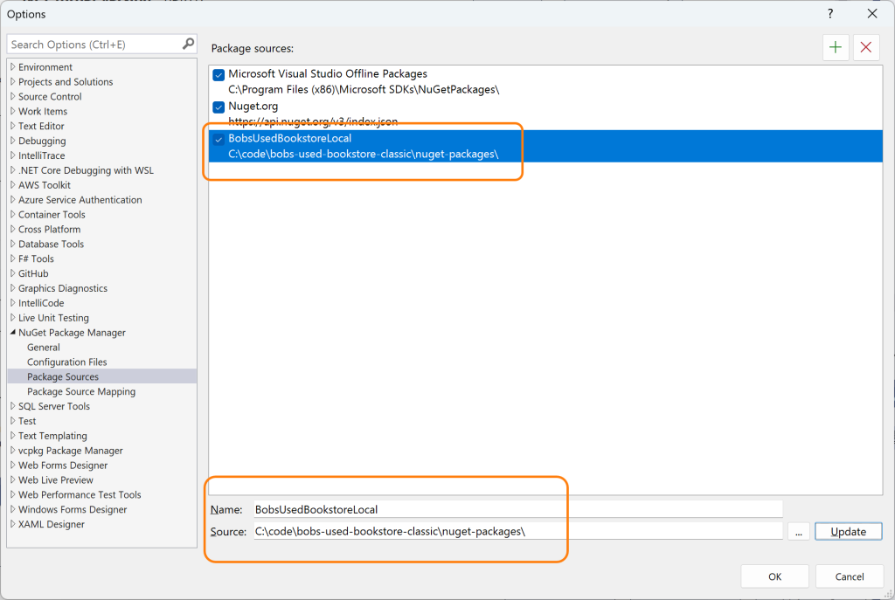Viewport: 895px width, 600px height.
Task: Open dialog help via the question mark
Action: pos(829,14)
